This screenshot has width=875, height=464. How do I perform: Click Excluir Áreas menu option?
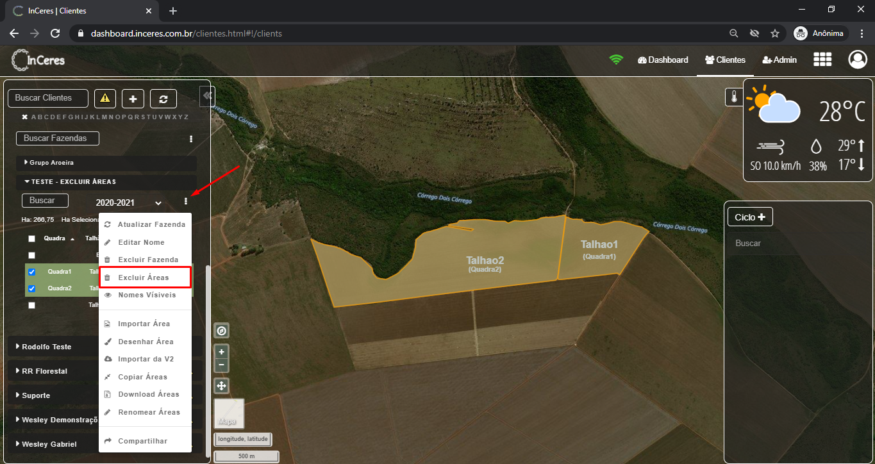[146, 278]
